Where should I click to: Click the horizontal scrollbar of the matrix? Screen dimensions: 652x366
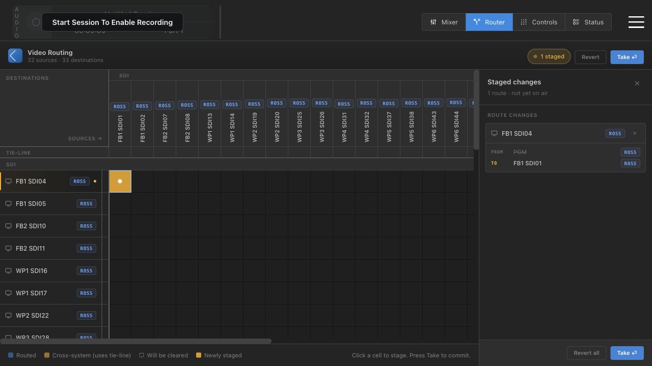click(135, 341)
